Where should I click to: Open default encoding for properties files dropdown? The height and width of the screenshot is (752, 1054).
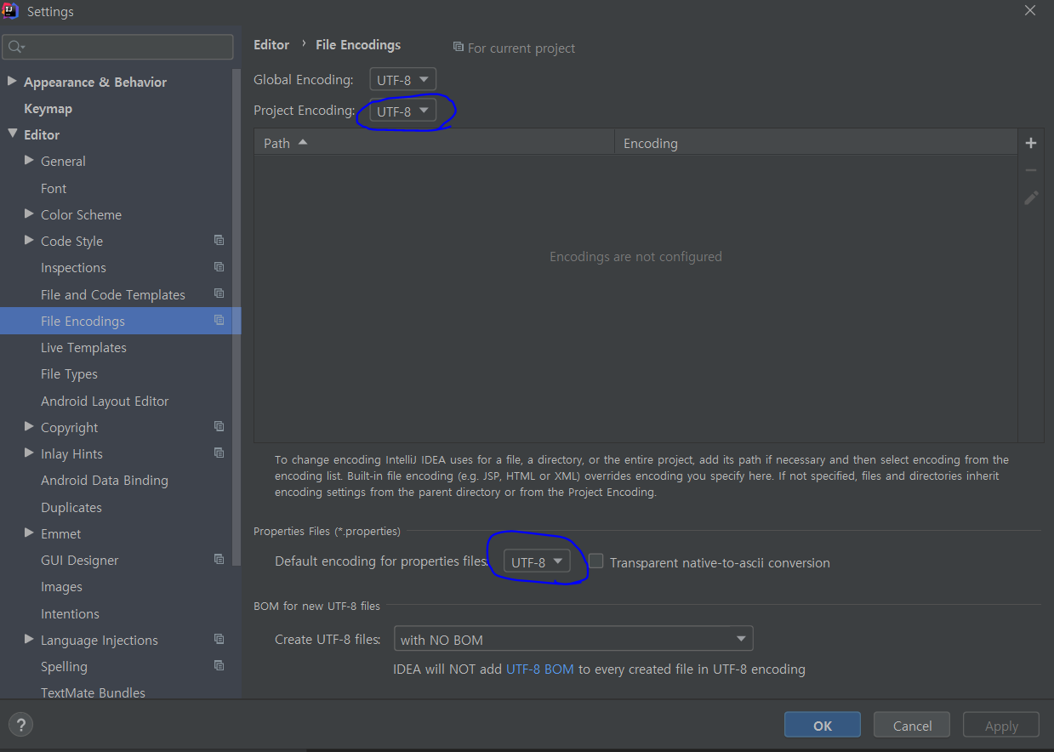click(537, 561)
